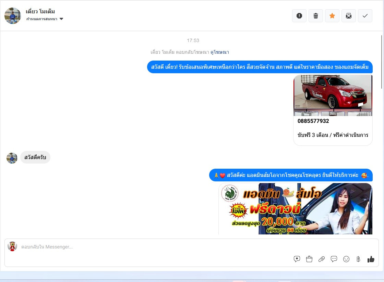Open the shopping bag products icon
Viewport: 384px width, 282px height.
(x=309, y=259)
